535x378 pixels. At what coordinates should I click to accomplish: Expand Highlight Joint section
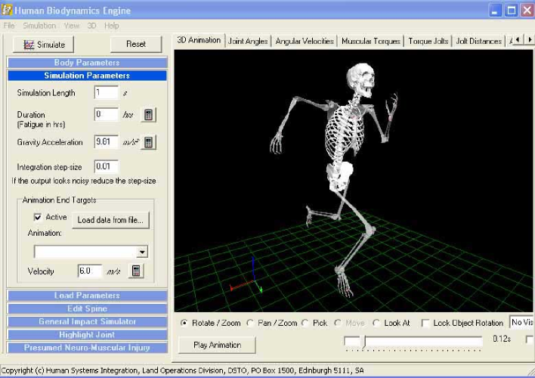click(x=87, y=335)
